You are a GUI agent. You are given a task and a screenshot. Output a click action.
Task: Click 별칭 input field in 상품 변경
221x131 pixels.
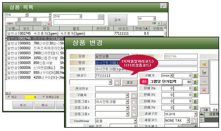[x=146, y=69]
